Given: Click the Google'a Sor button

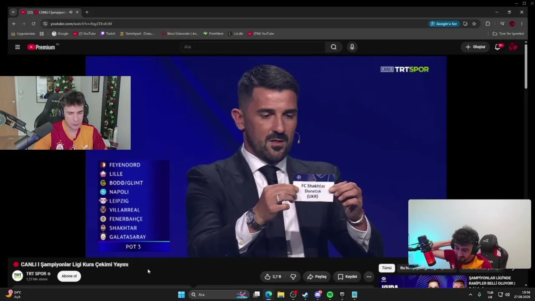Looking at the screenshot, I should (443, 24).
